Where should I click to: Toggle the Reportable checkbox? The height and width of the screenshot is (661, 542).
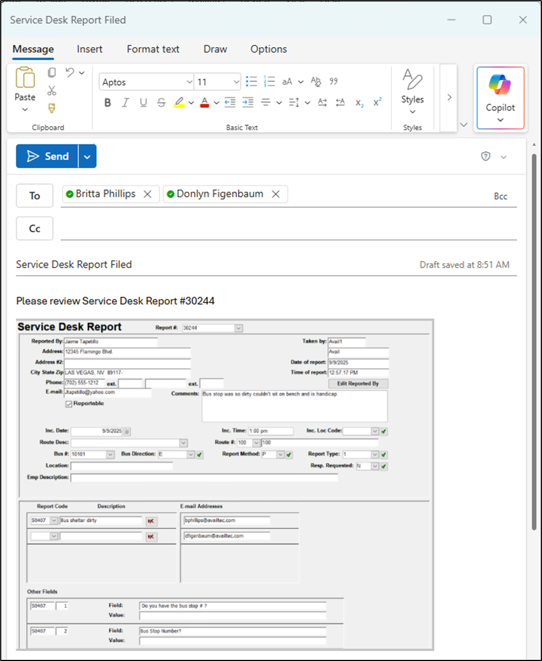click(x=69, y=404)
